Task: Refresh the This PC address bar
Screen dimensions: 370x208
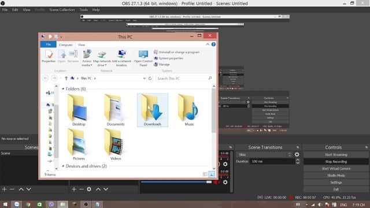Action: click(x=150, y=79)
